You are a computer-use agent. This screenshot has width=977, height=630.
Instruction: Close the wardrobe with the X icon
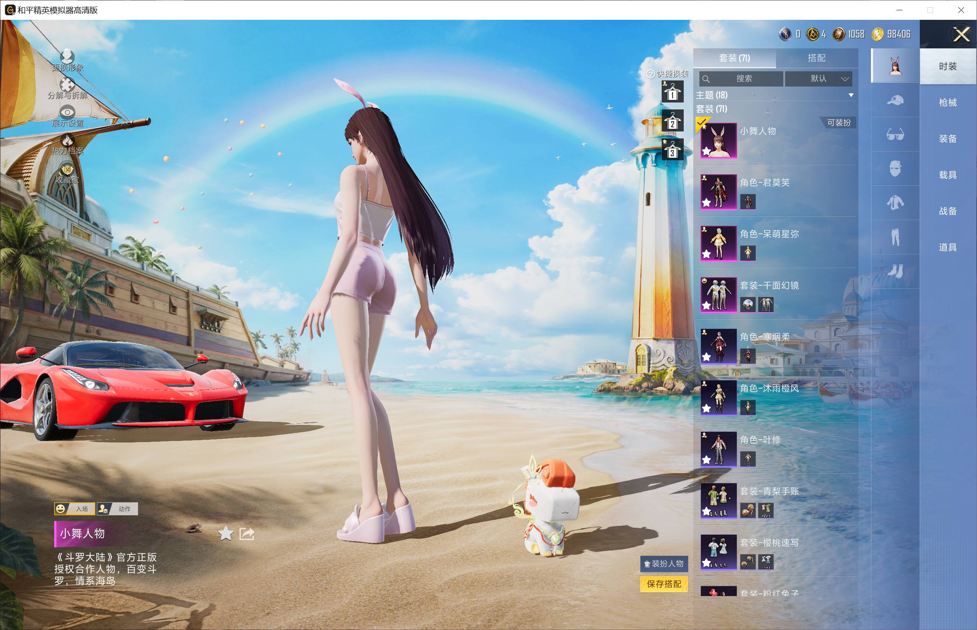(x=961, y=34)
